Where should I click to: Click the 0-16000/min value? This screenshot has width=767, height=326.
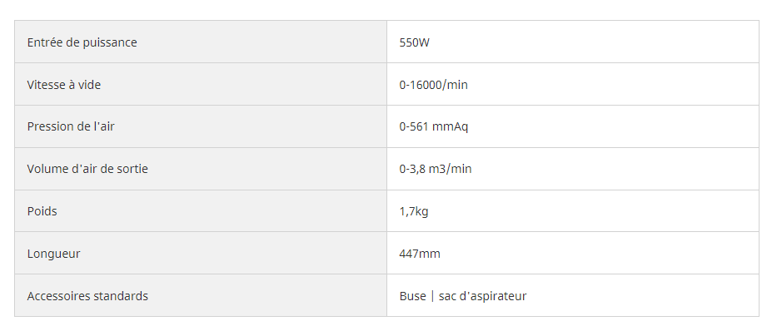pyautogui.click(x=433, y=85)
